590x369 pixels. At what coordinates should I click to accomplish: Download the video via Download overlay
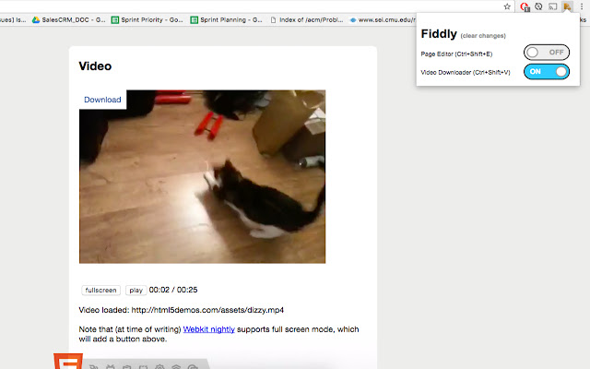coord(102,100)
